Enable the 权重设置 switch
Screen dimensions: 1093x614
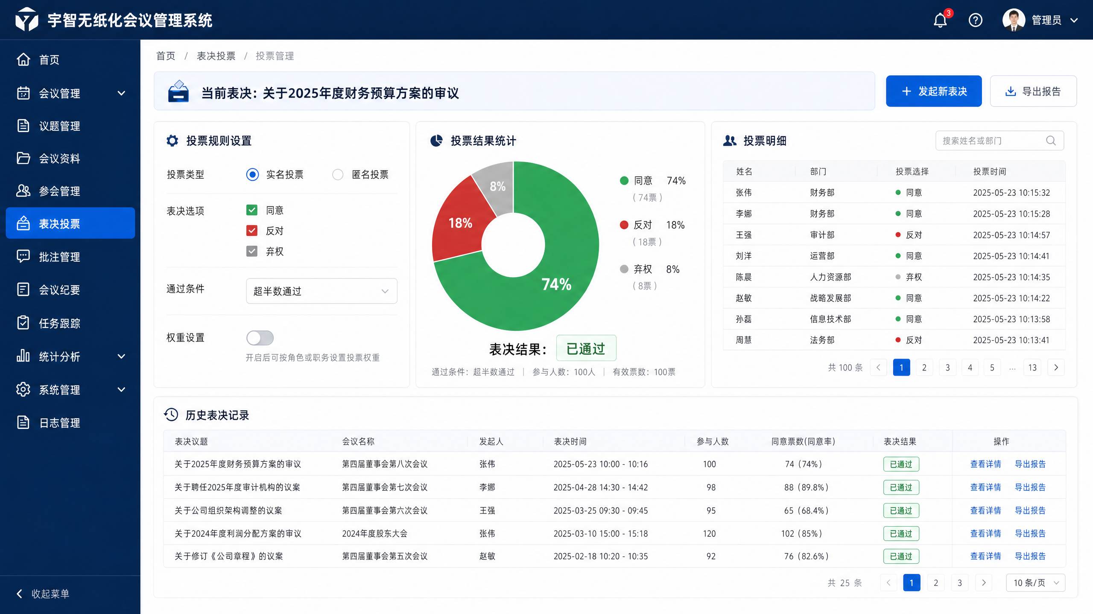point(260,338)
